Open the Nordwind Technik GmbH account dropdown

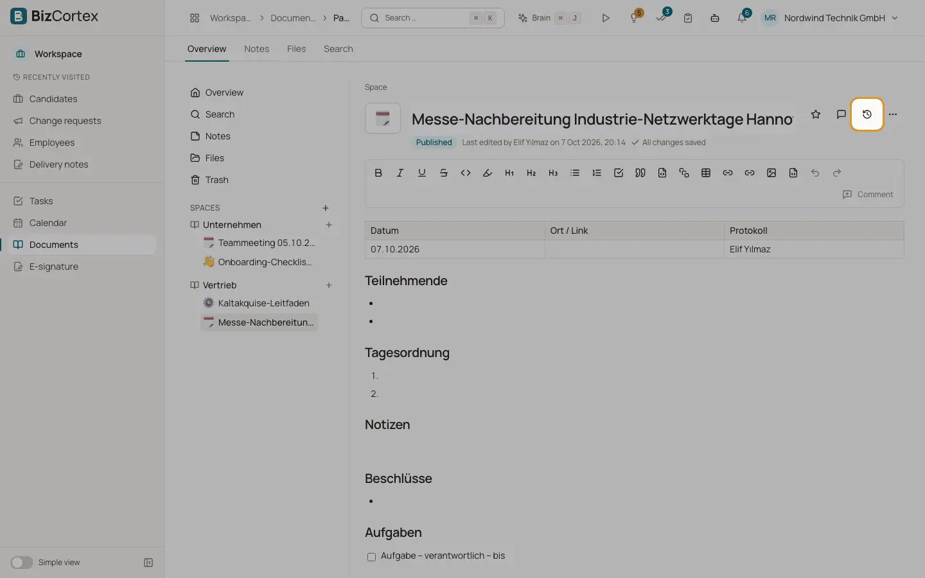(831, 18)
